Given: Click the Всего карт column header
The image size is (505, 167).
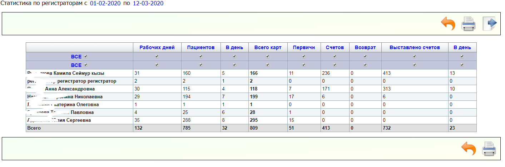Looking at the screenshot, I should pos(268,47).
